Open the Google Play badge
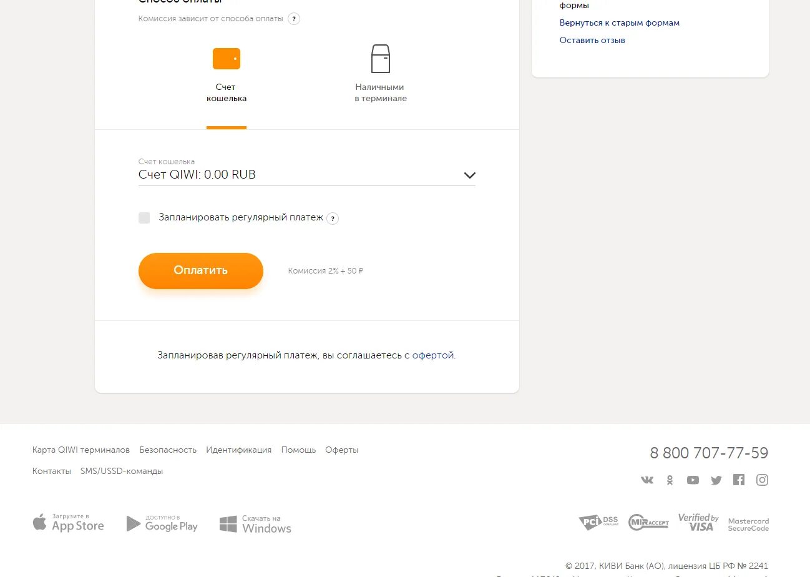 (x=162, y=523)
